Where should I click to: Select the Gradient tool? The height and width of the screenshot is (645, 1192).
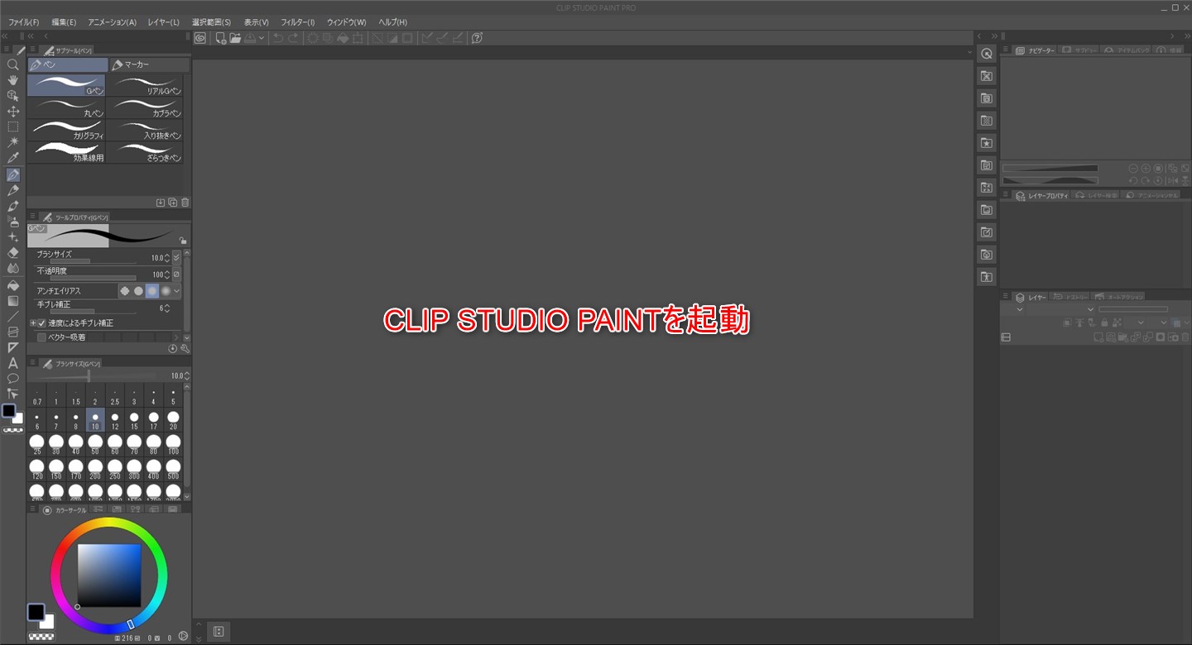point(12,301)
